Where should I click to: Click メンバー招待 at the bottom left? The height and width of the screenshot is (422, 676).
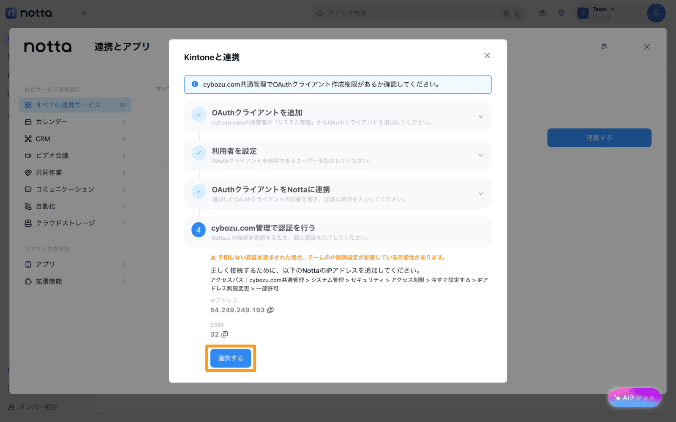tap(33, 407)
